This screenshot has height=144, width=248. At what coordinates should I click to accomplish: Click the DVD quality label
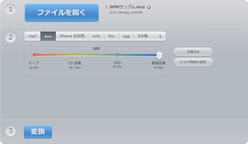(117, 63)
